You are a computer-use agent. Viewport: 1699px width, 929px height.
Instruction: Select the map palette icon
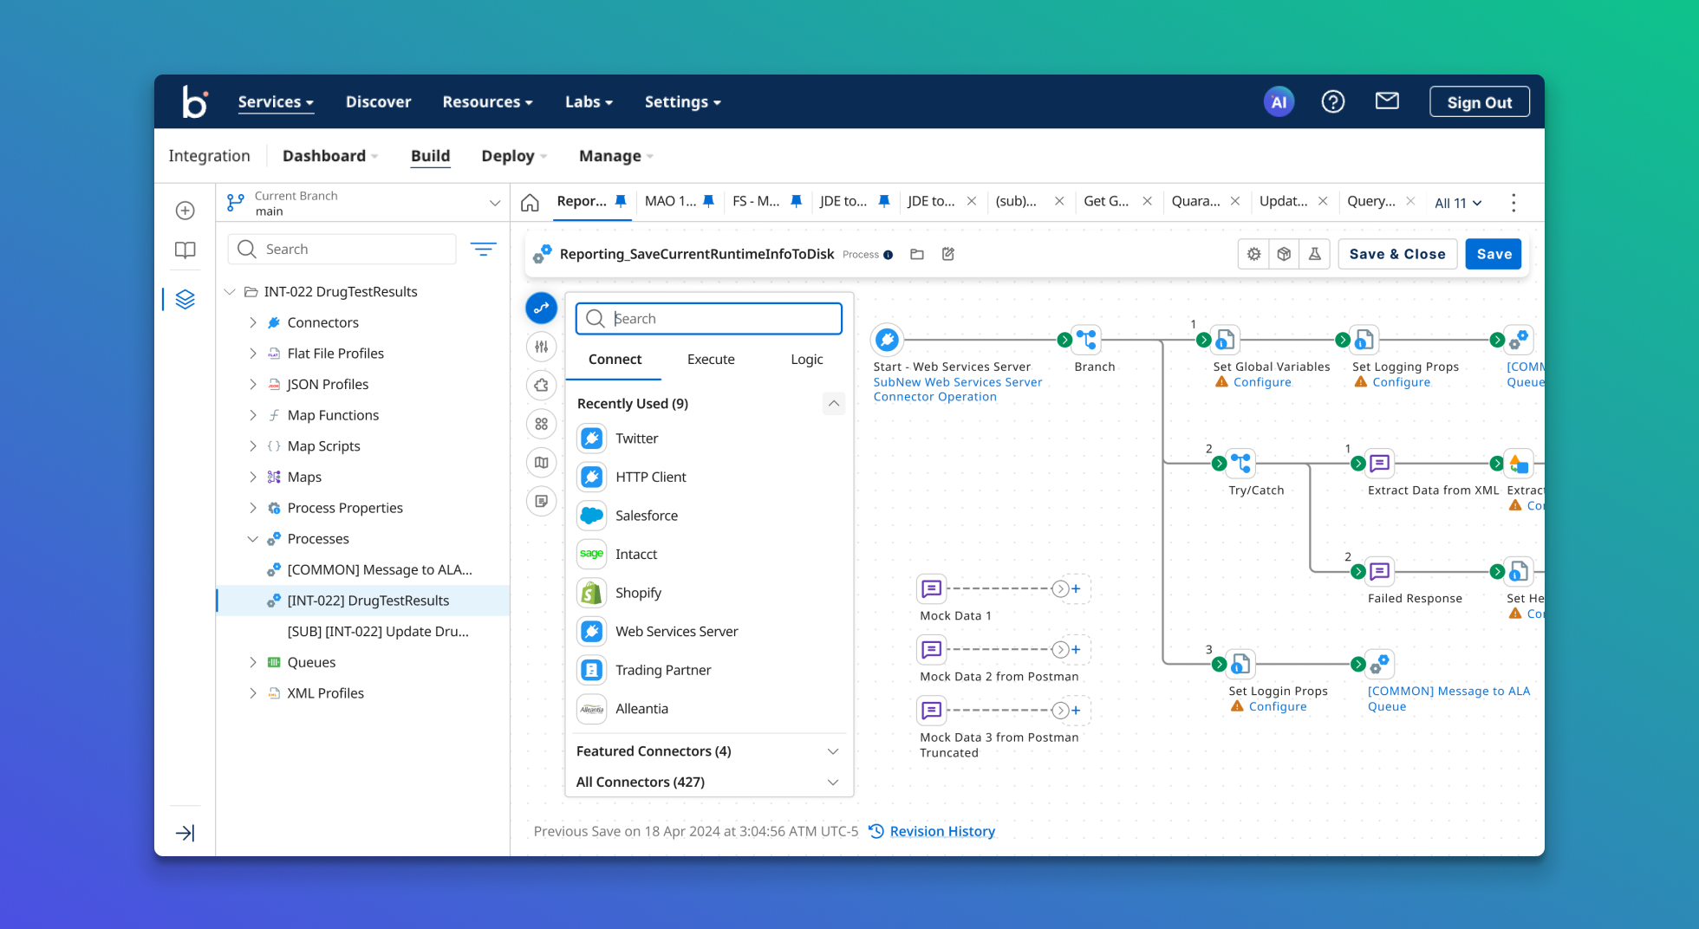tap(541, 463)
